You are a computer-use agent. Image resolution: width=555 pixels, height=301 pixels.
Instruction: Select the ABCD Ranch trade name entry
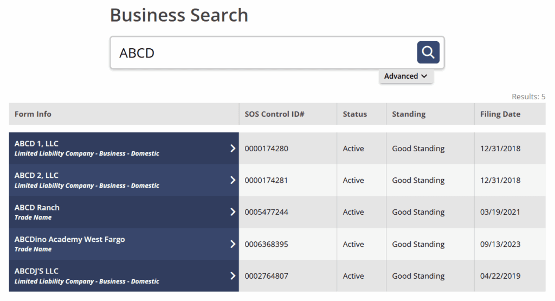click(37, 208)
